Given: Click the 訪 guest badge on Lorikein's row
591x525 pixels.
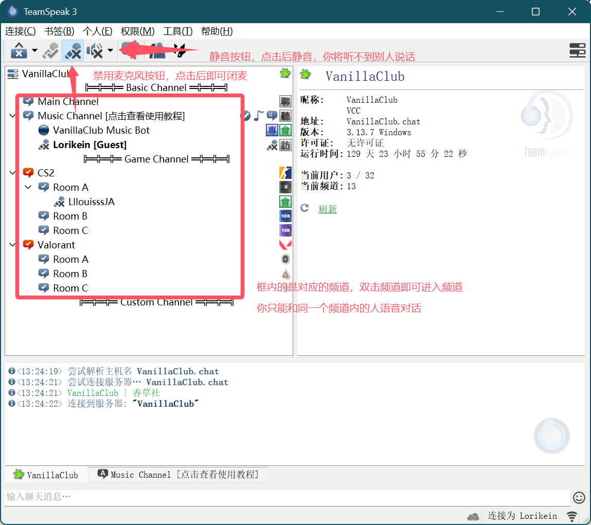Looking at the screenshot, I should coord(285,145).
